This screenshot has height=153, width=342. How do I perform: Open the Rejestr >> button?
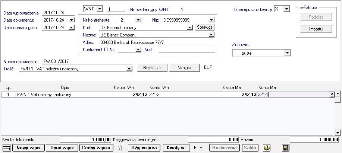pyautogui.click(x=151, y=68)
